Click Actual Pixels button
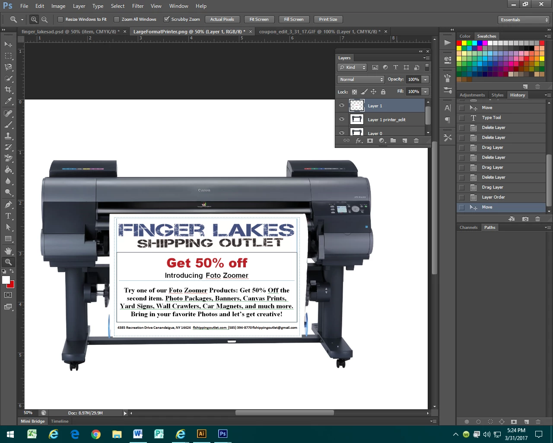Screen dimensions: 553x443 222,19
